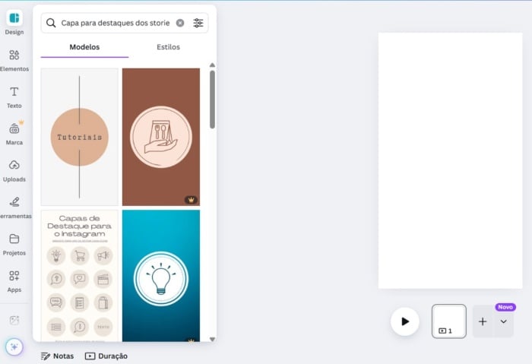
Task: Play the presentation preview
Action: tap(405, 321)
